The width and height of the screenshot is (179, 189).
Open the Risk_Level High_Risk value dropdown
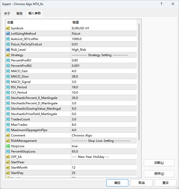click(104, 50)
